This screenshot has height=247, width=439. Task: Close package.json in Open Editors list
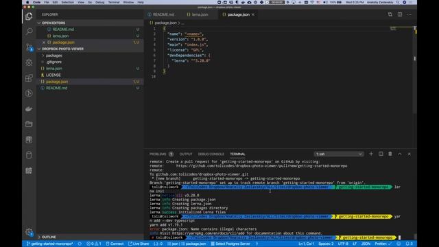point(44,43)
